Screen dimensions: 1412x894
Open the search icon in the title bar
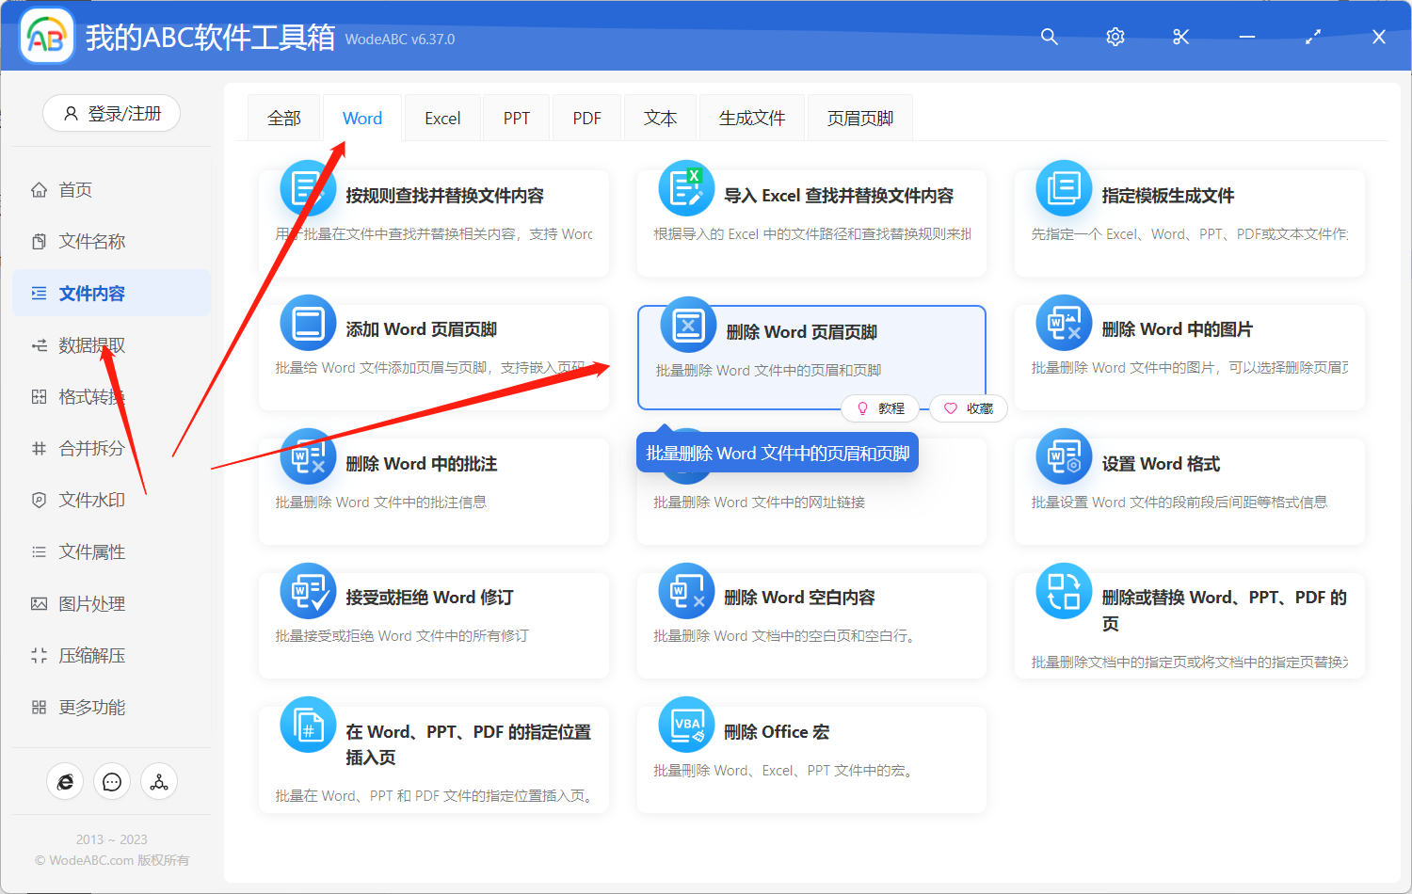pyautogui.click(x=1049, y=37)
